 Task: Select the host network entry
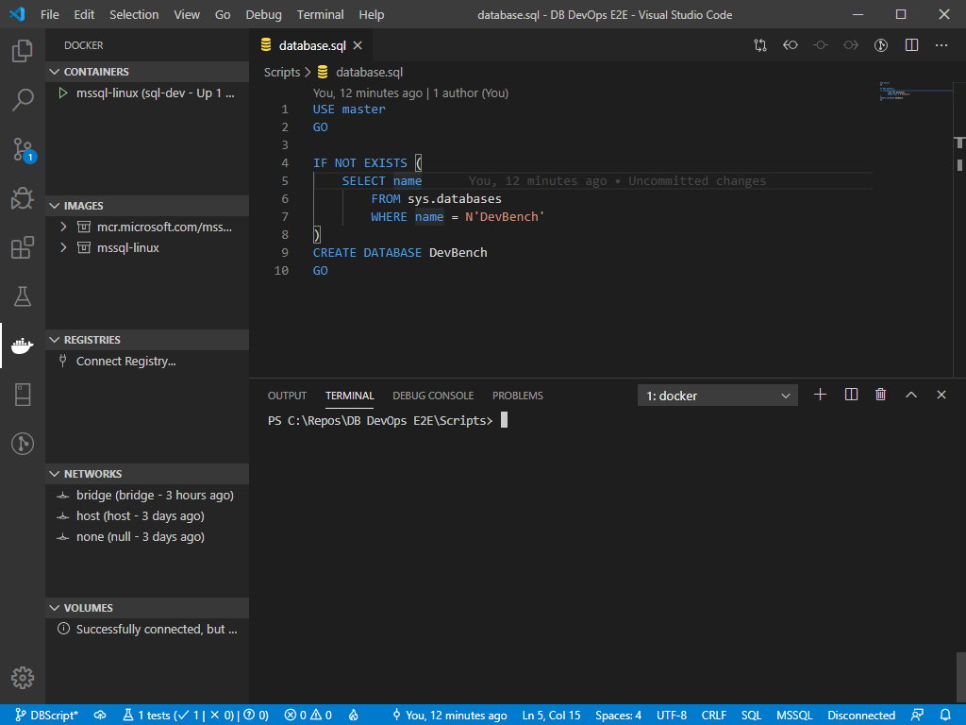[x=147, y=516]
